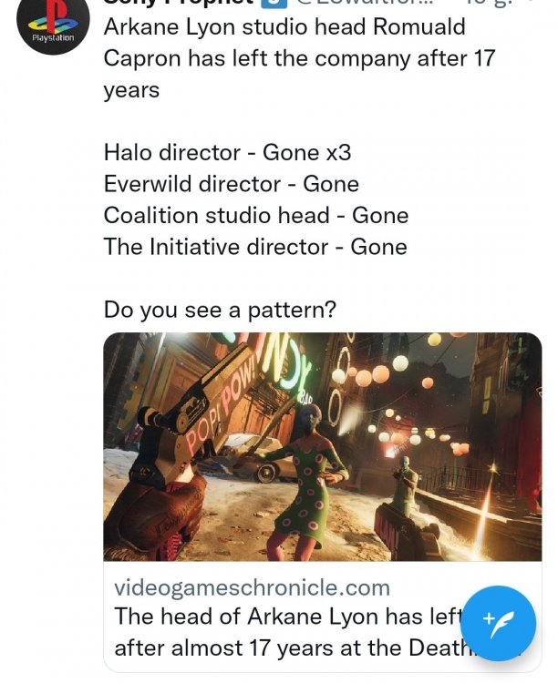Image resolution: width=558 pixels, height=683 pixels.
Task: Tap the line 'Capron has left the company'
Action: click(299, 58)
